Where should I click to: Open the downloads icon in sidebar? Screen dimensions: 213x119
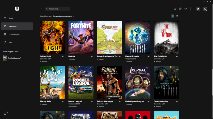tap(5, 114)
